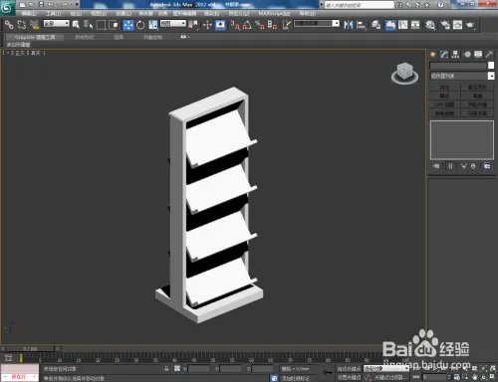
Task: Switch to the Create command panel
Action: pyautogui.click(x=432, y=55)
